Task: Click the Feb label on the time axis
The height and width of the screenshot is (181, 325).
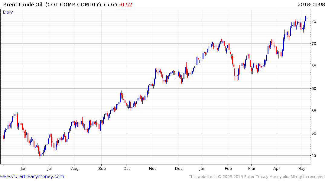Action: coord(228,169)
